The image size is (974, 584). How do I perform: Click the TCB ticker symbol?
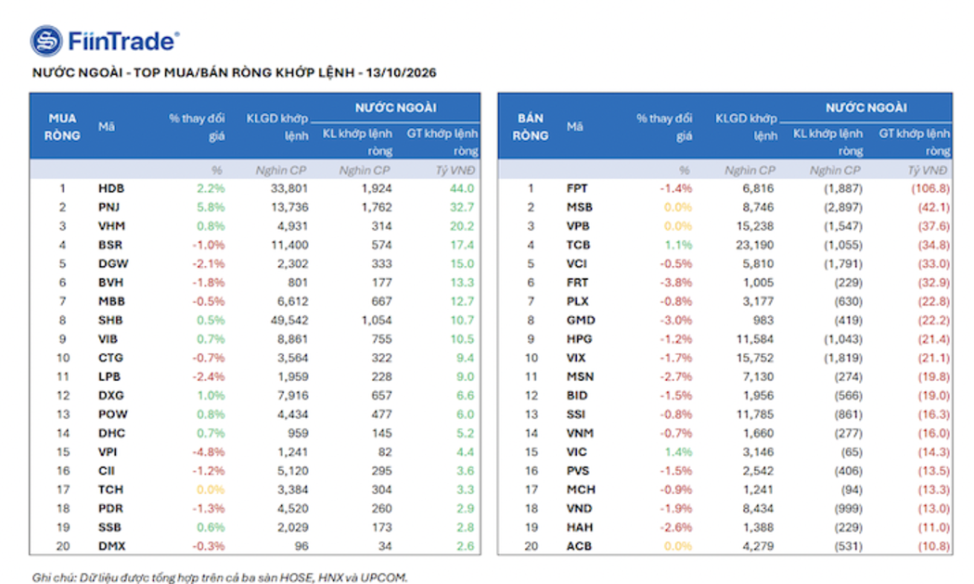[578, 245]
